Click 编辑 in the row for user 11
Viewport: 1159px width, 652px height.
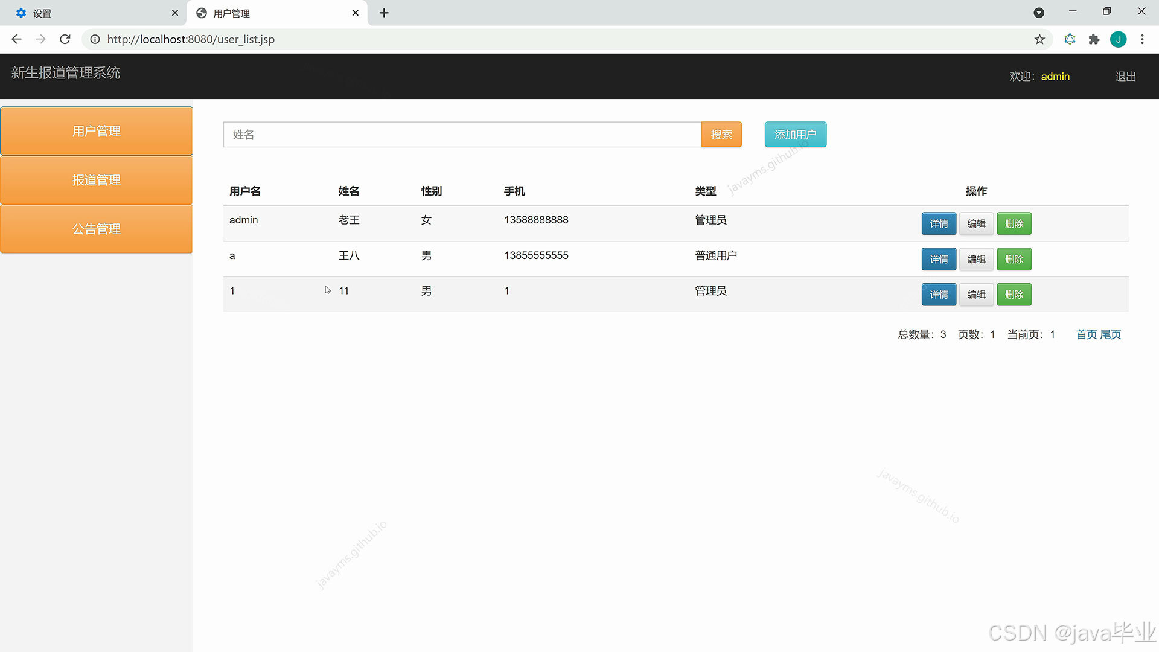(x=976, y=295)
